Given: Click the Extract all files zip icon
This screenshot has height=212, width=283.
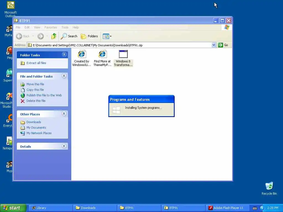Looking at the screenshot, I should click(x=23, y=63).
